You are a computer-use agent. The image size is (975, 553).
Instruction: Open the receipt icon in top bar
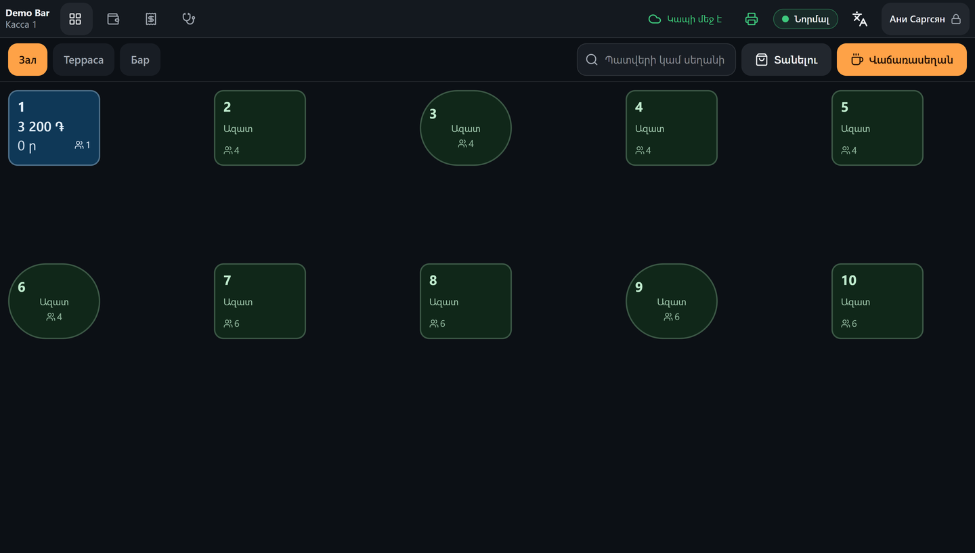click(x=151, y=19)
